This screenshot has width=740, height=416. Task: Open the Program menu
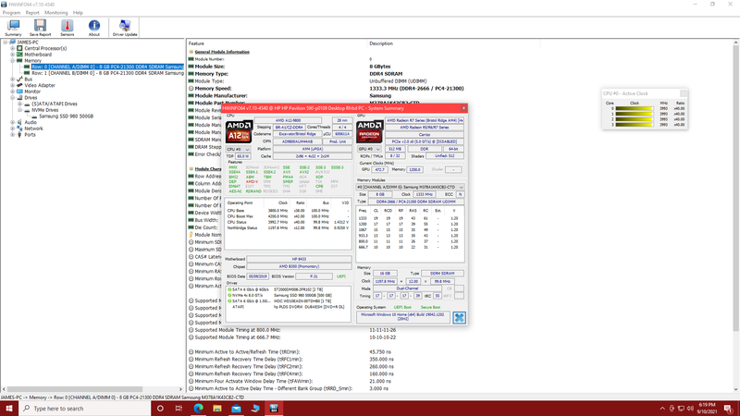[11, 13]
